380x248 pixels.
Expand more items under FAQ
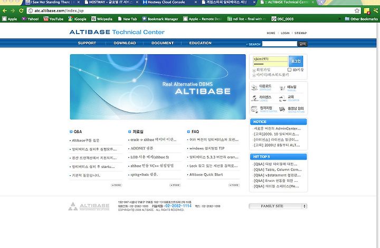tap(234, 185)
